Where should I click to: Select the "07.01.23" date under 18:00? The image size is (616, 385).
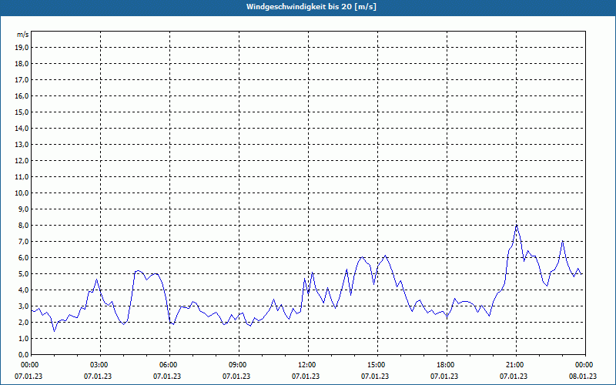(444, 377)
